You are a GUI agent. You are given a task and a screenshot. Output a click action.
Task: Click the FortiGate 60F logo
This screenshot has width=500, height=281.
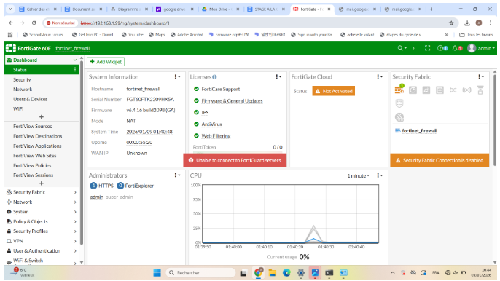coord(28,48)
